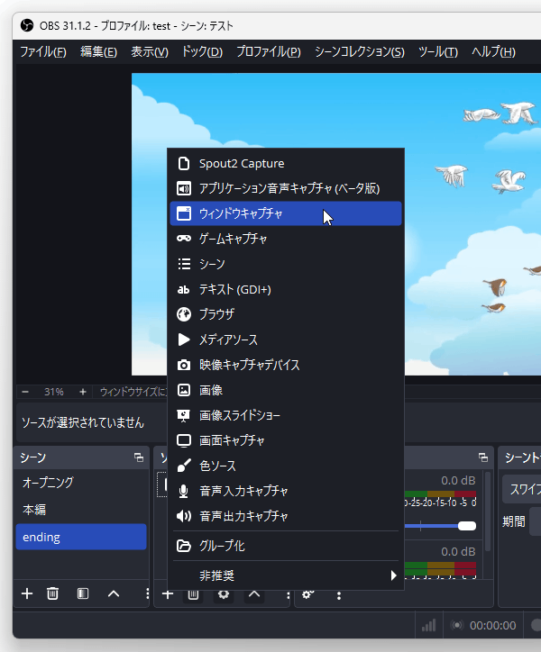Open the シーンコレクション menu
The width and height of the screenshot is (541, 652).
click(359, 52)
